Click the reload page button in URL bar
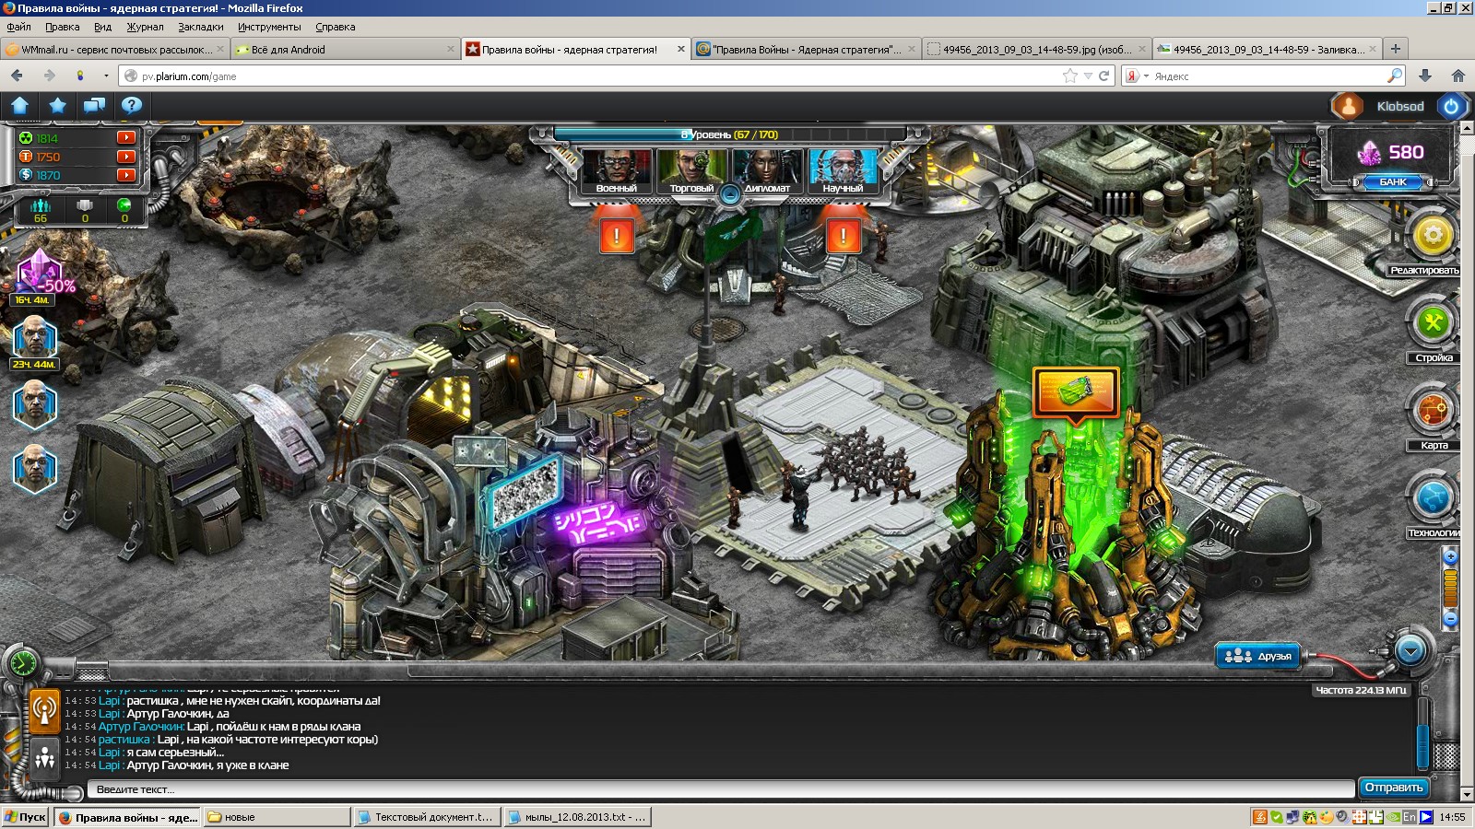This screenshot has height=829, width=1475. tap(1103, 76)
